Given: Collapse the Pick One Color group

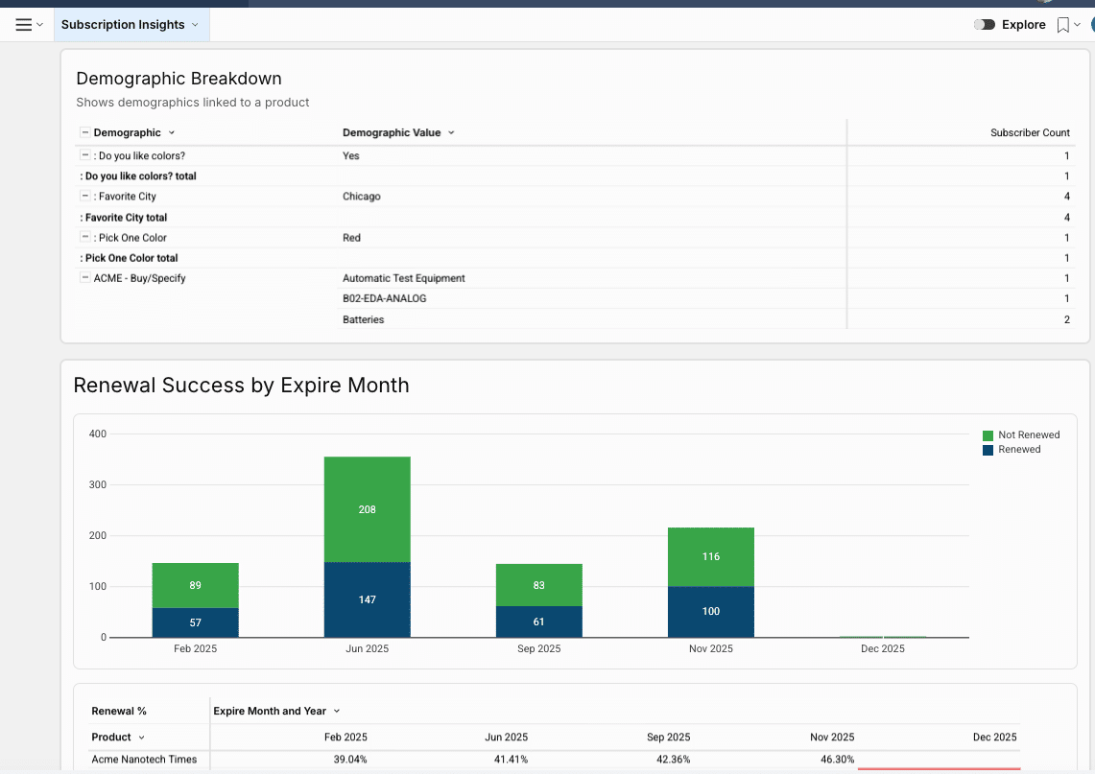Looking at the screenshot, I should point(84,238).
